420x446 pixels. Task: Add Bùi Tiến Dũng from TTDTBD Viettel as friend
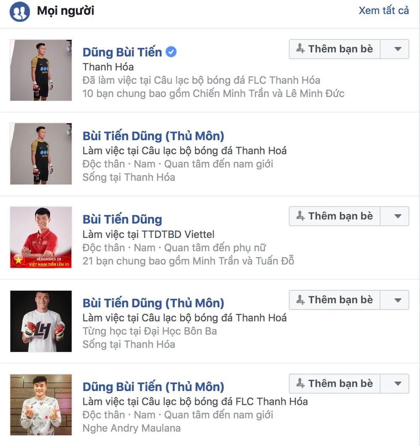coord(335,216)
